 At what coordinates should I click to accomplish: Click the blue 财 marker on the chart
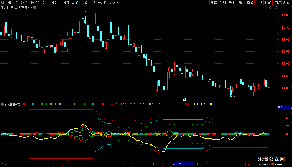[x=184, y=100]
